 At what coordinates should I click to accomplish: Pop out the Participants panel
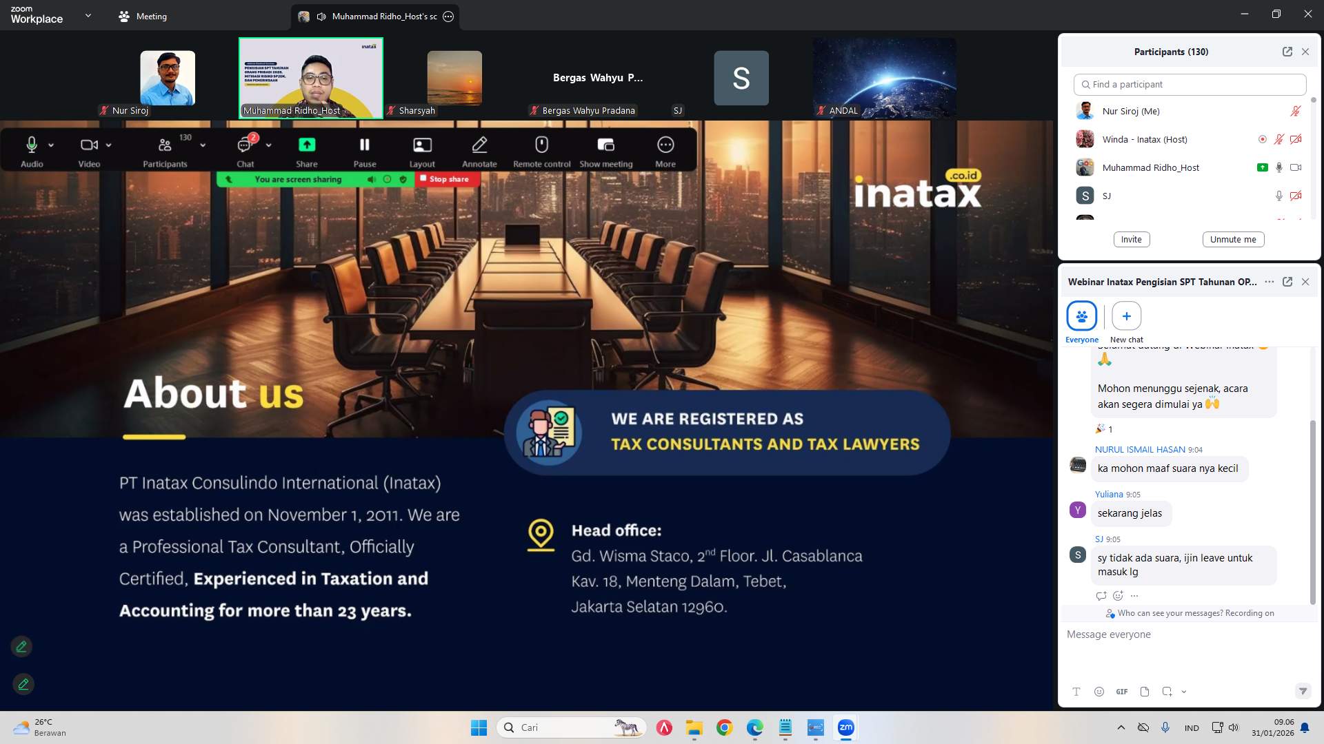point(1287,52)
